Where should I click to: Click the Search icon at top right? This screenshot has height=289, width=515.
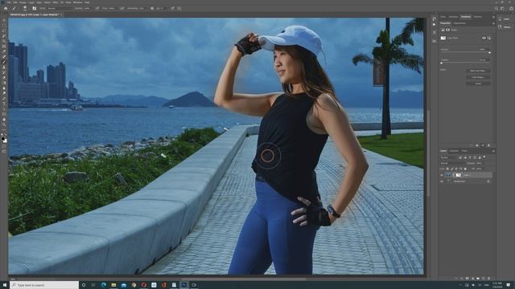496,8
